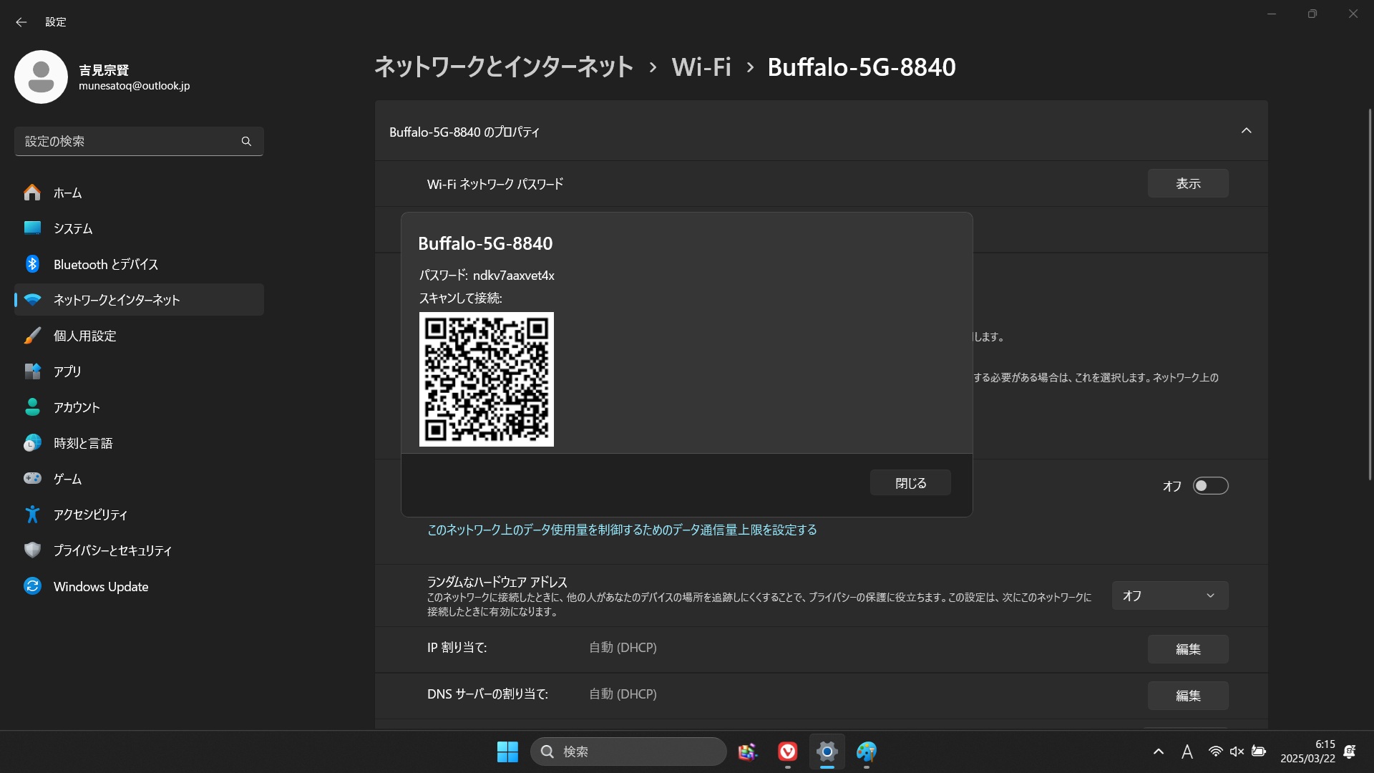Click the アクセシビリティ sidebar icon
This screenshot has height=773, width=1374.
coord(32,515)
